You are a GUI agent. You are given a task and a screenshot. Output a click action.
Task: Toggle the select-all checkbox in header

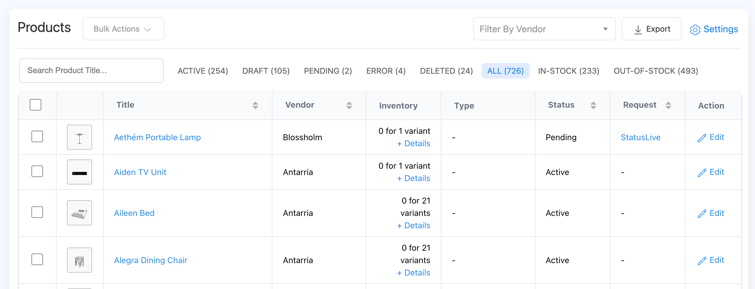pyautogui.click(x=35, y=105)
